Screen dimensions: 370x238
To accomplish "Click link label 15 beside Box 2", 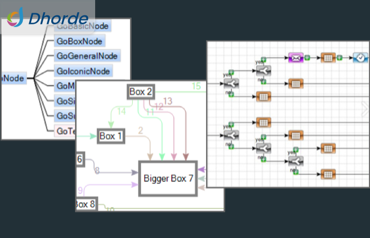I will pyautogui.click(x=196, y=86).
